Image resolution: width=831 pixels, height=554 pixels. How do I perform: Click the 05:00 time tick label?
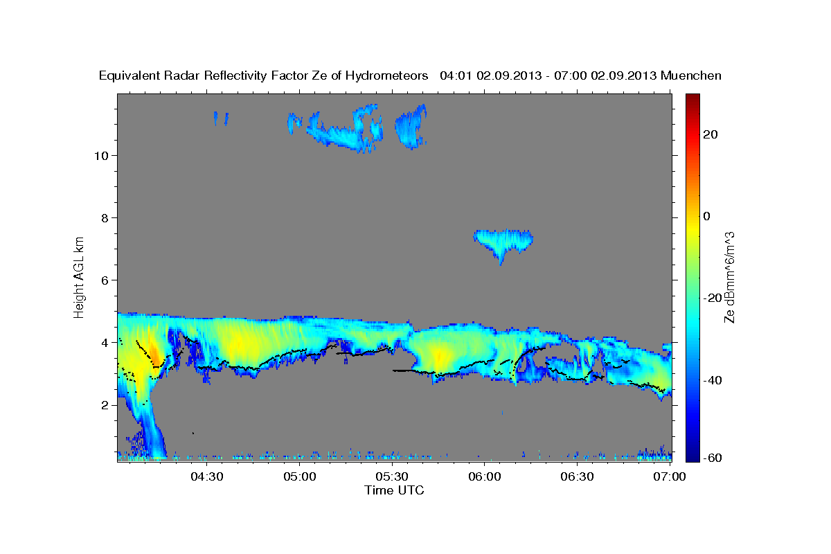click(300, 476)
